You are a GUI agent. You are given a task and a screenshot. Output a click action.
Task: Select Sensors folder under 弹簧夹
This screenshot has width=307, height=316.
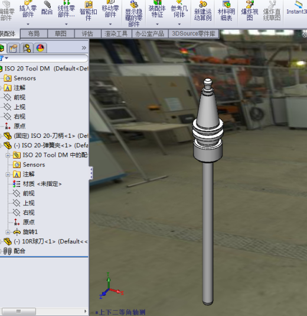coord(29,165)
